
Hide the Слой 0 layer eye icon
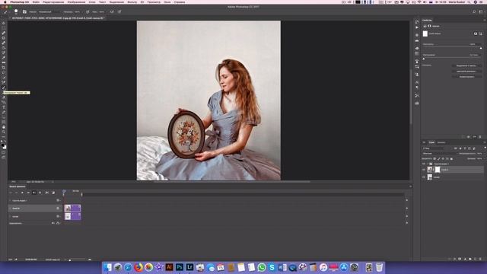424,170
